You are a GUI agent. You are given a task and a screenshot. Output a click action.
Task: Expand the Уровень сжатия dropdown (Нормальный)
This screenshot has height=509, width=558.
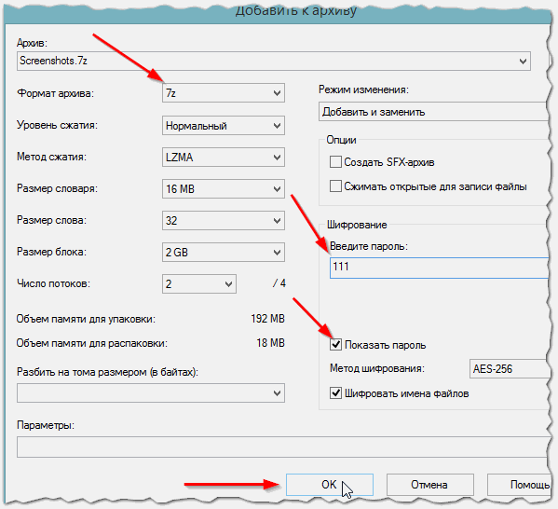[x=224, y=125]
